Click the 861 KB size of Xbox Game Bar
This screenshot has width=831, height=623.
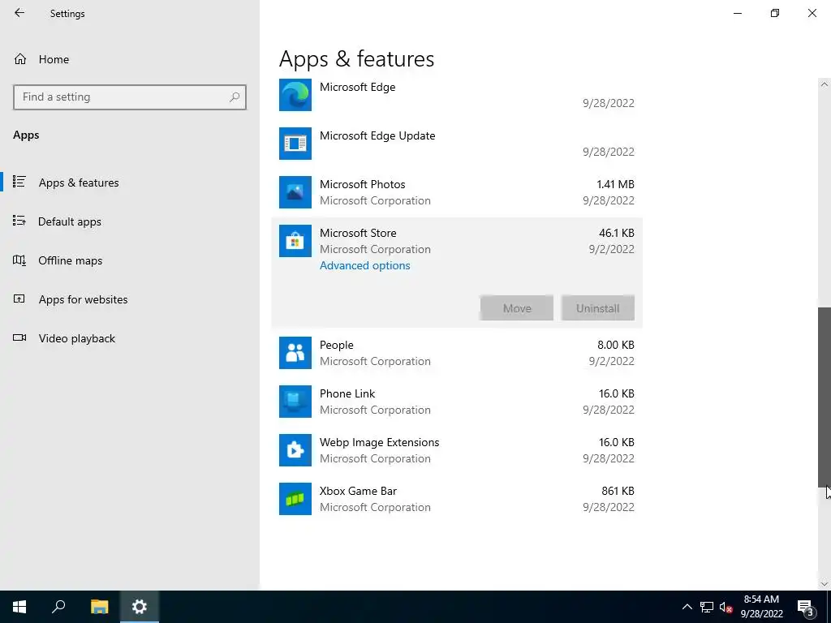pos(618,491)
